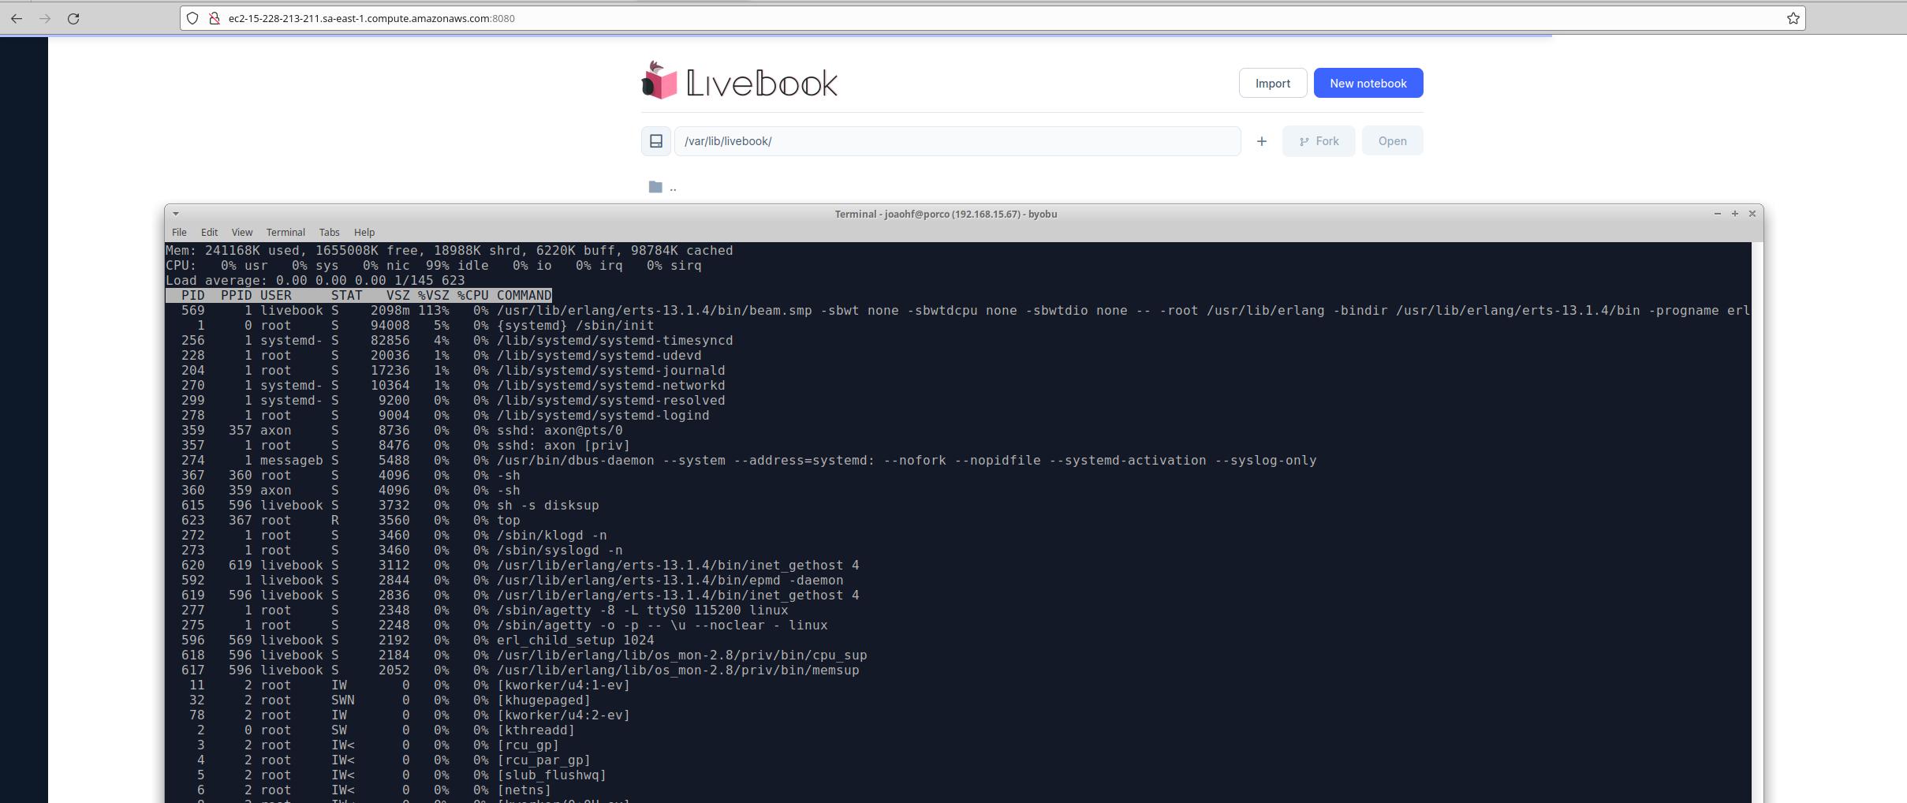Viewport: 1907px width, 803px height.
Task: Click the systemd-udevd process line
Action: point(433,355)
